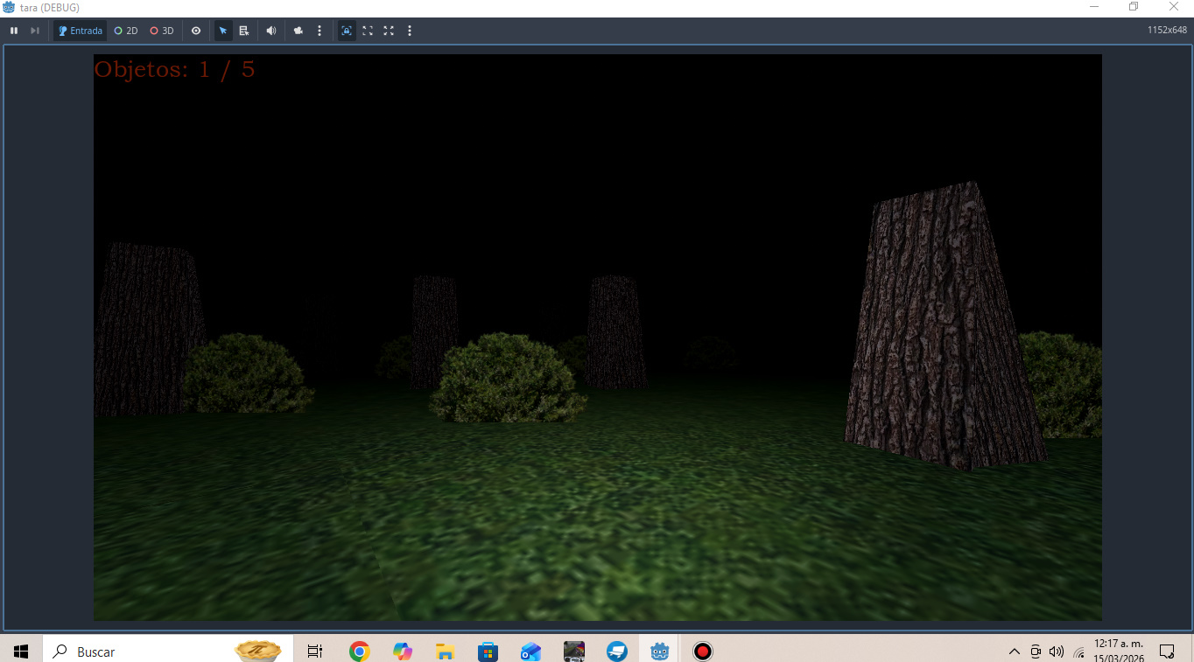Viewport: 1194px width, 662px height.
Task: Click the fit-to-window frame icon
Action: [368, 31]
